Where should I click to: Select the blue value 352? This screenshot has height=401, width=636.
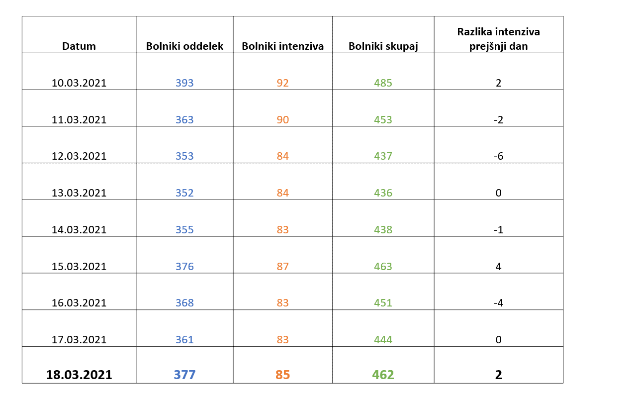point(184,193)
